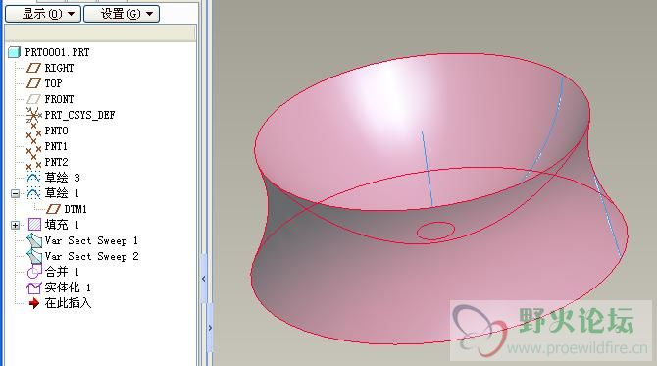
Task: Collapse the 草绘 1 tree node
Action: coord(15,193)
